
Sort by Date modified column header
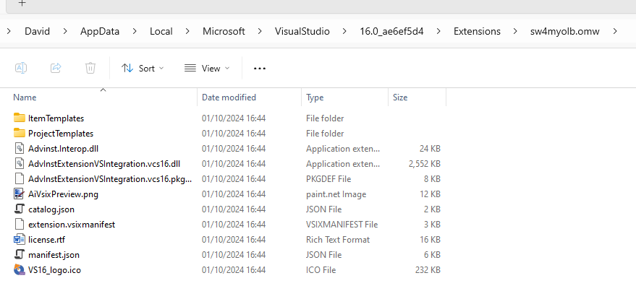pyautogui.click(x=229, y=97)
